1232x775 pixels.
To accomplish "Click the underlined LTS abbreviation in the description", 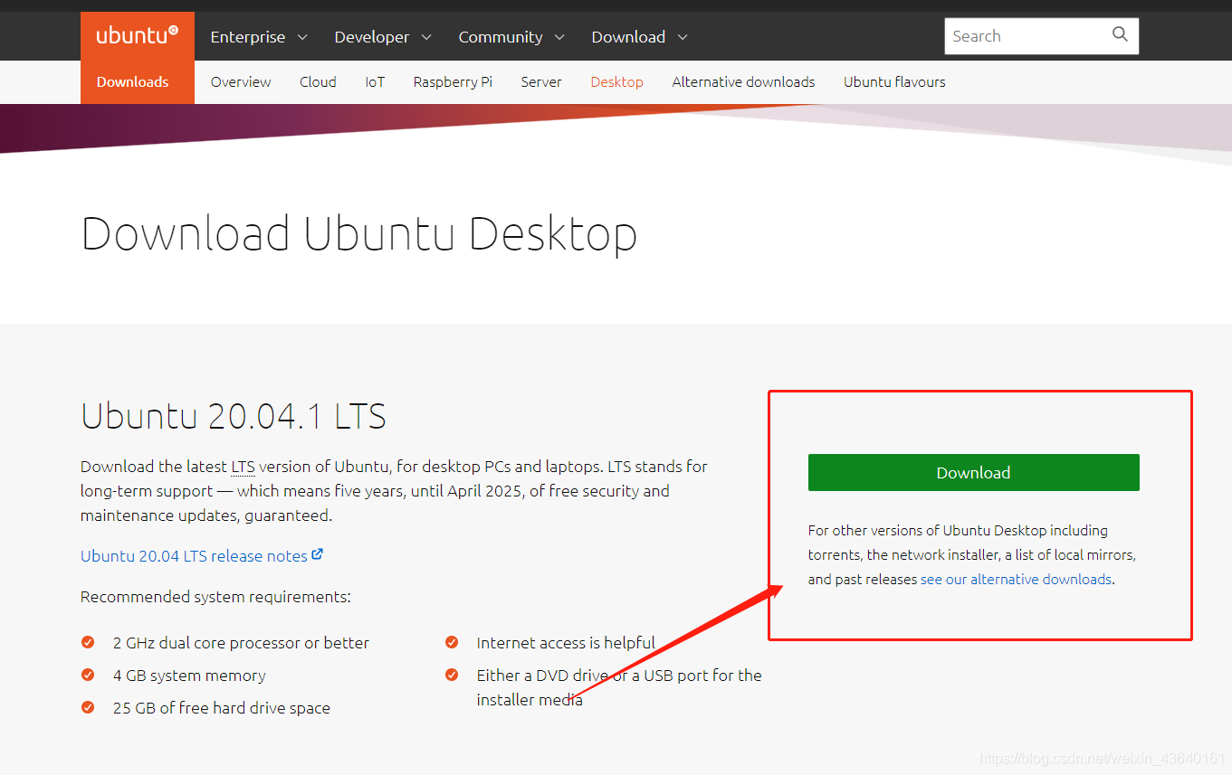I will coord(243,467).
